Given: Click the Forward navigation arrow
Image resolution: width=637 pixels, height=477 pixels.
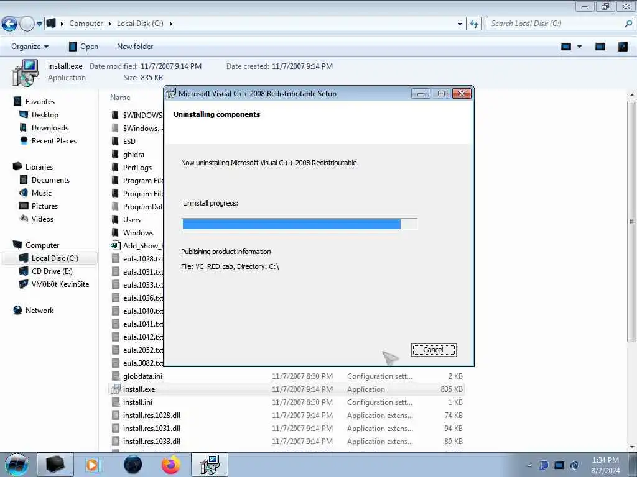Looking at the screenshot, I should [27, 24].
